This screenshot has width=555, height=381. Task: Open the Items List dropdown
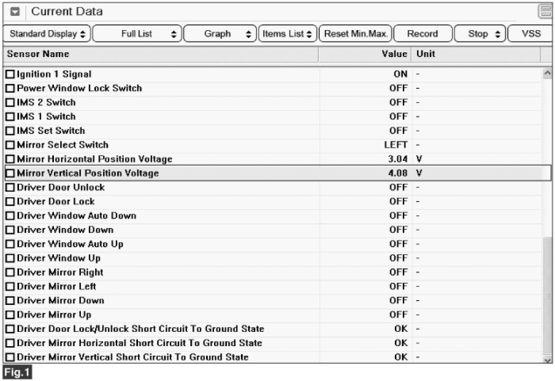point(288,34)
